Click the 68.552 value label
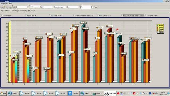The height and width of the screenshot is (96, 170). 49,34
